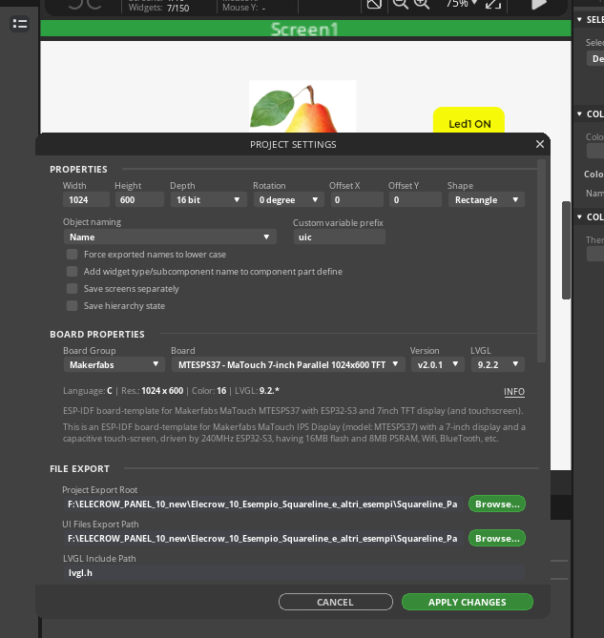The width and height of the screenshot is (604, 638).
Task: Open the Depth 16 bit dropdown
Action: pyautogui.click(x=208, y=200)
